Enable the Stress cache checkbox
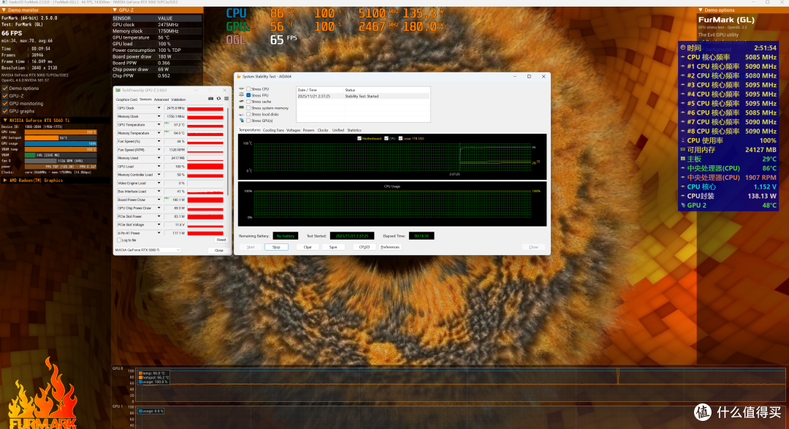Screen dimensions: 789x429 pyautogui.click(x=248, y=101)
